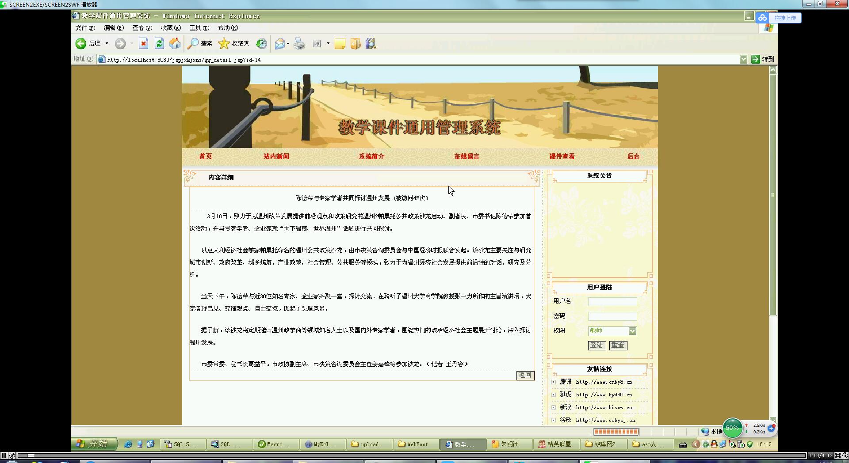
Task: Click the 用户名 input field
Action: [612, 302]
